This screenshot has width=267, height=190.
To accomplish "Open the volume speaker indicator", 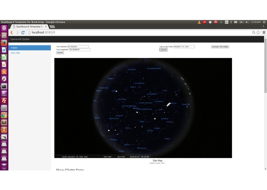I will (247, 22).
